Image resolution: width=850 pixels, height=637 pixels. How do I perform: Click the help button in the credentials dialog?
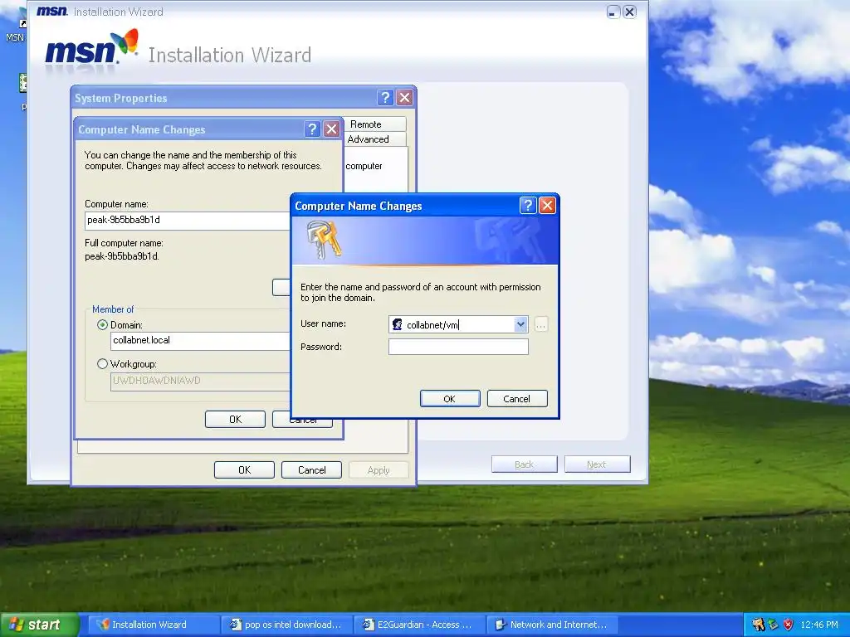tap(528, 206)
